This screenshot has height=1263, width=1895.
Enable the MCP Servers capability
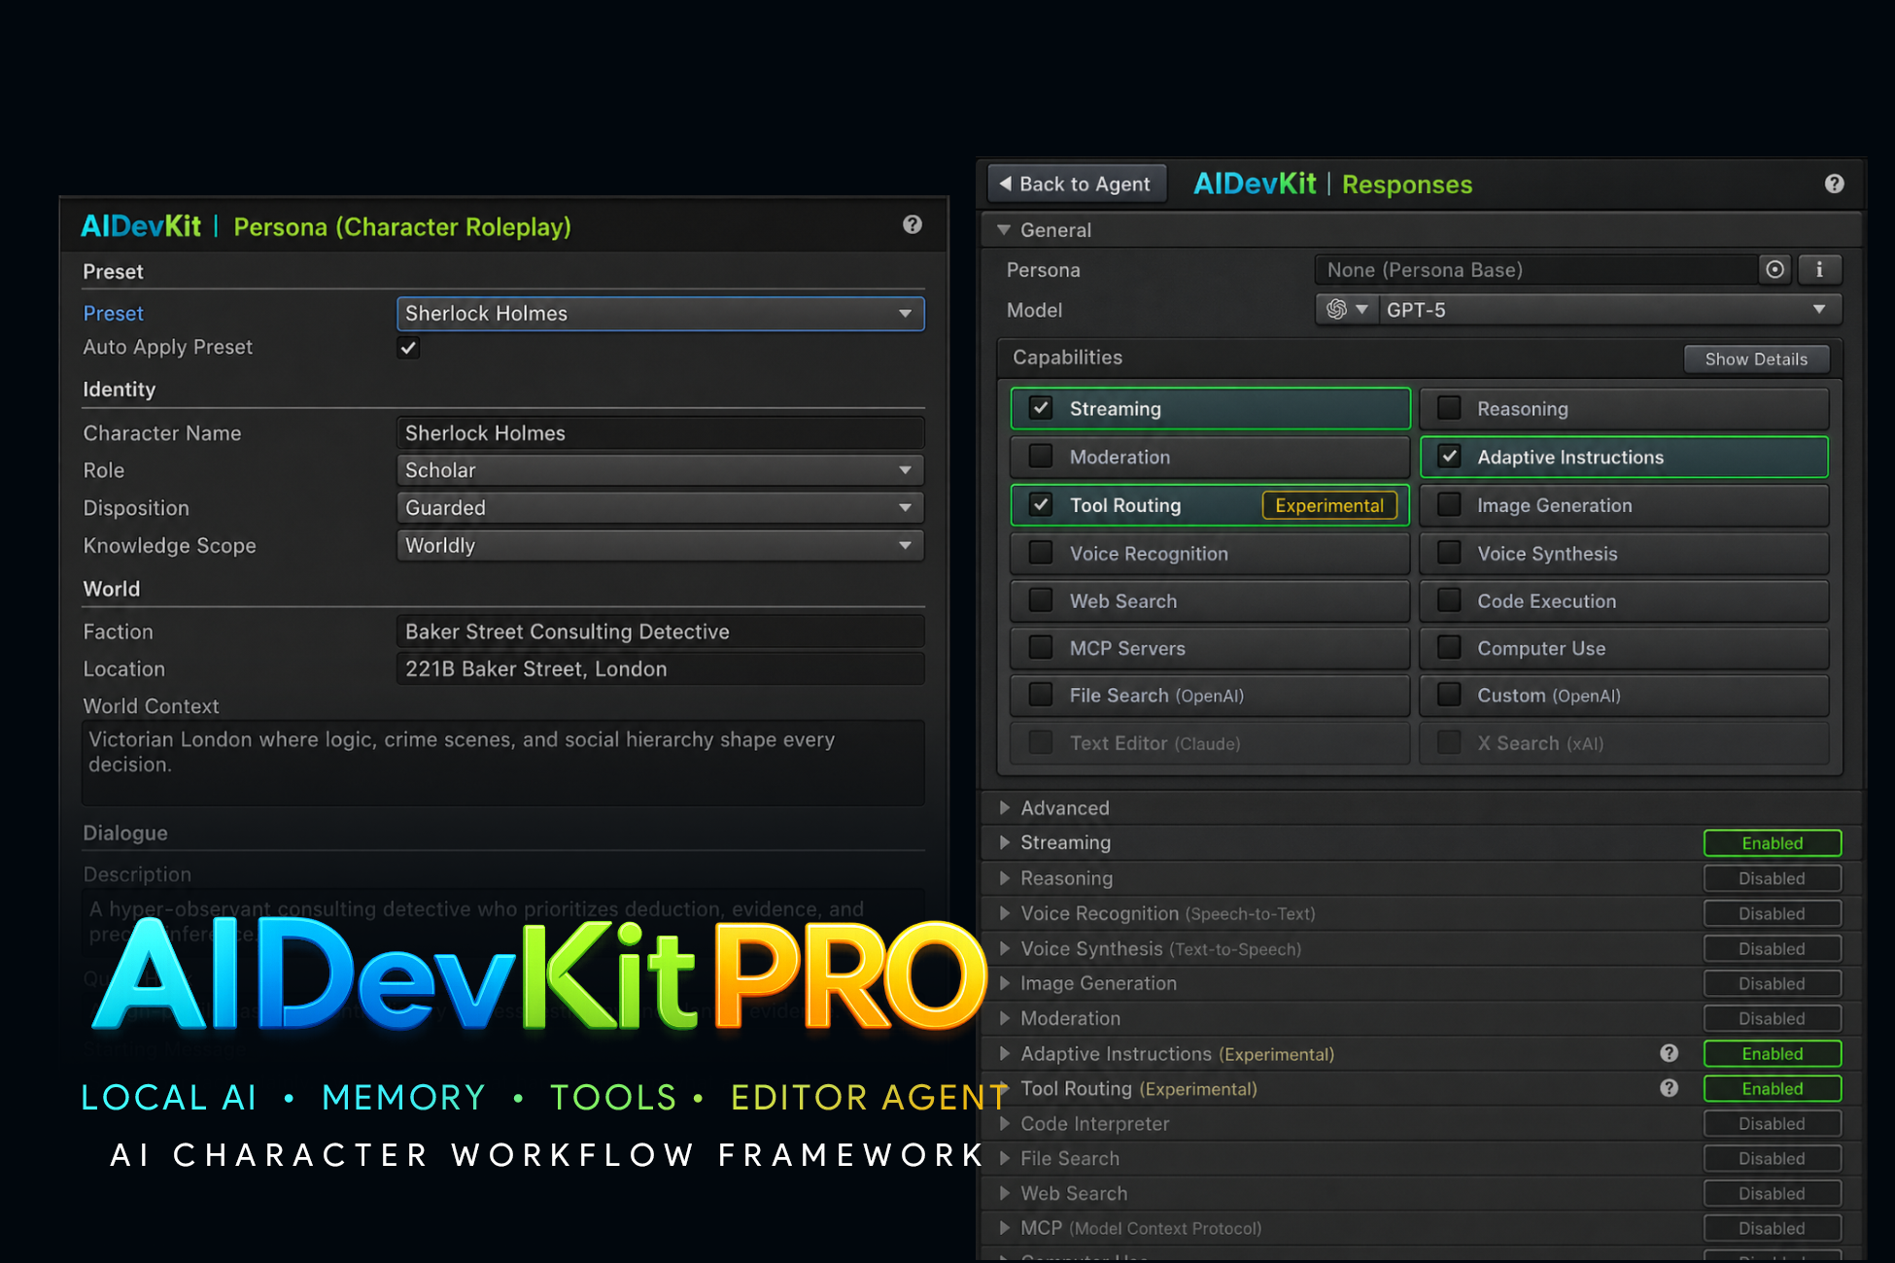1041,648
